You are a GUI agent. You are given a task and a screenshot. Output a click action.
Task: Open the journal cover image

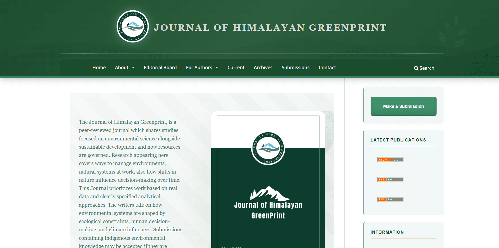(268, 180)
